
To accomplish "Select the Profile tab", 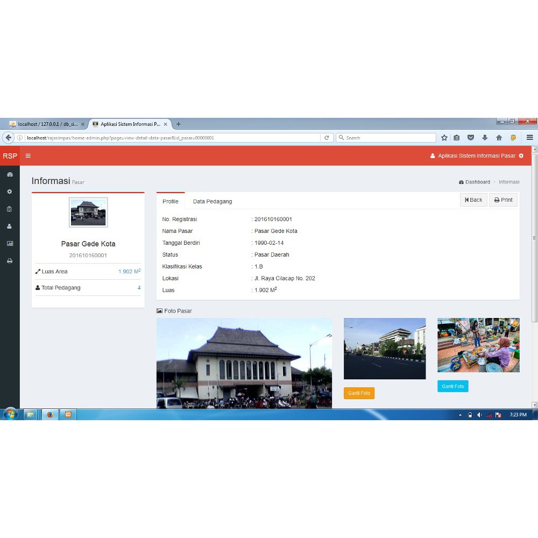I will [x=170, y=201].
